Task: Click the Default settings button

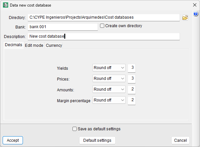Action: pyautogui.click(x=97, y=140)
